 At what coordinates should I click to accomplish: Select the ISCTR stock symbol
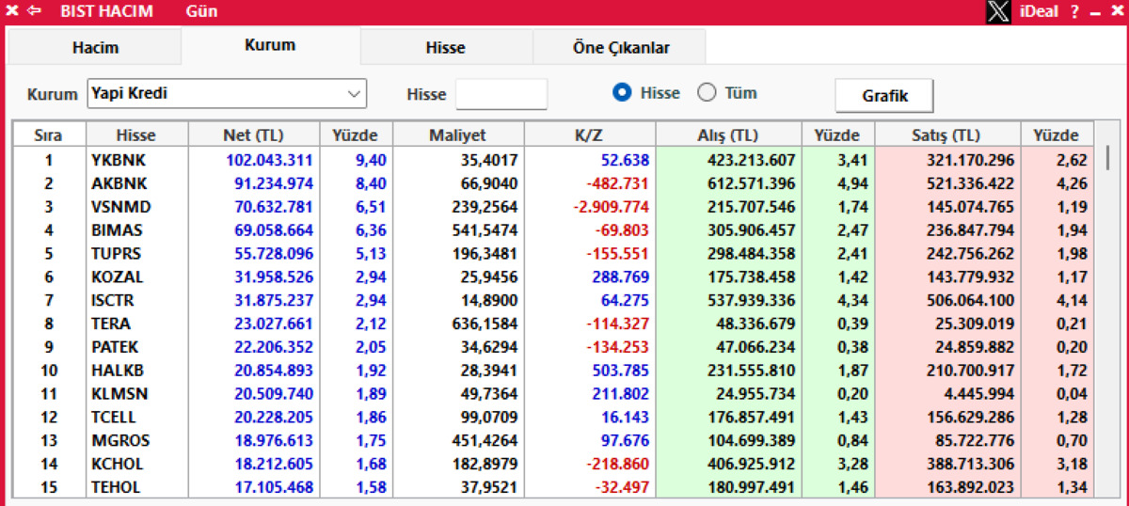point(116,301)
